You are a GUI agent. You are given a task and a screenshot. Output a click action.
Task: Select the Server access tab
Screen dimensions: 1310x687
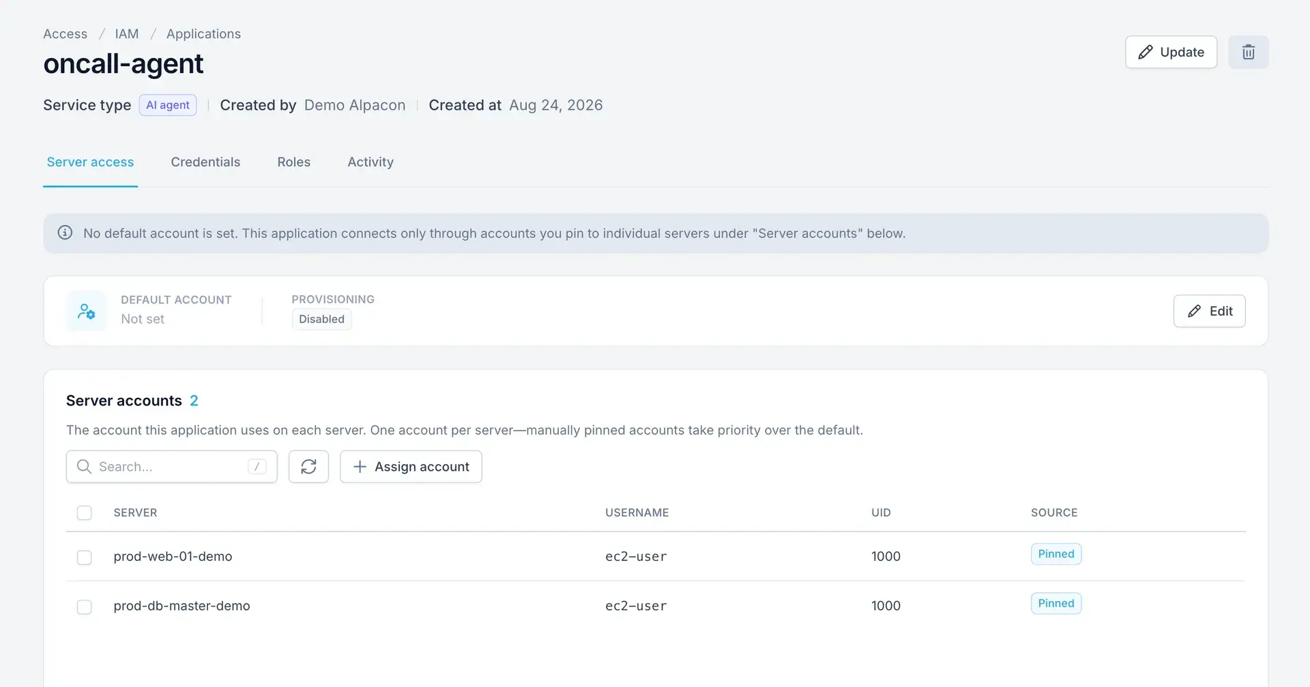[90, 162]
